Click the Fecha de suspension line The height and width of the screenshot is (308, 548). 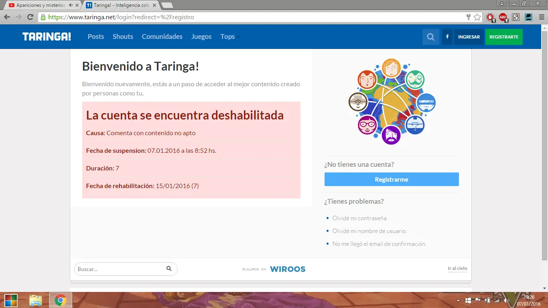point(151,150)
